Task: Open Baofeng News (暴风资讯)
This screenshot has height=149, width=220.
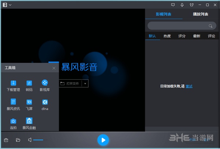Action: 13,104
